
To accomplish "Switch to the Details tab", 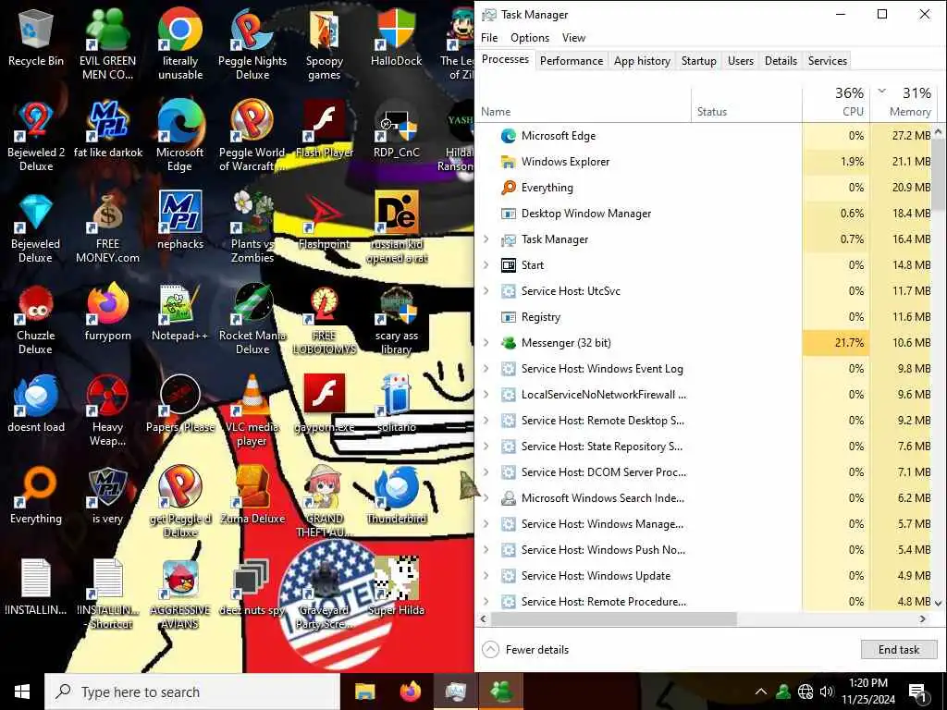I will (x=781, y=60).
